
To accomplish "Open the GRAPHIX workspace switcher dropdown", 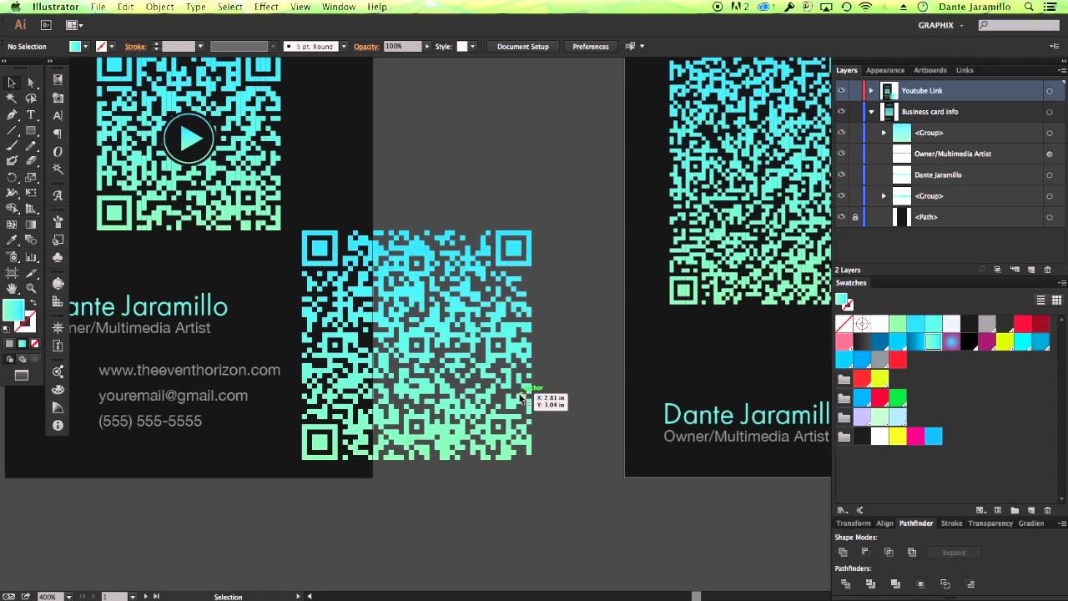I will [940, 26].
